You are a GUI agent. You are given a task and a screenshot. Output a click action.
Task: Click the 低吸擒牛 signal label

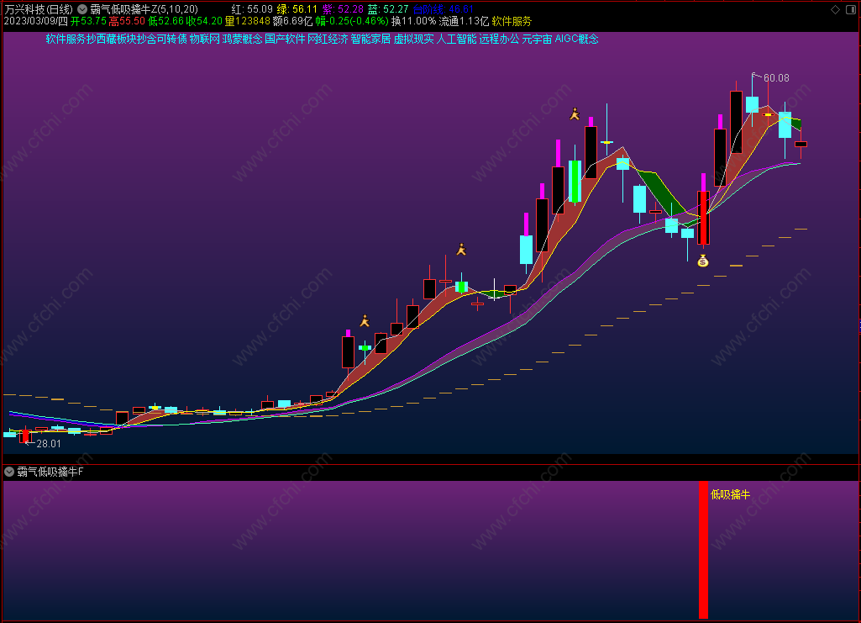(730, 494)
